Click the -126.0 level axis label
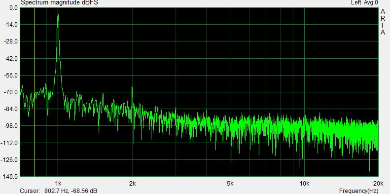 pos(9,159)
